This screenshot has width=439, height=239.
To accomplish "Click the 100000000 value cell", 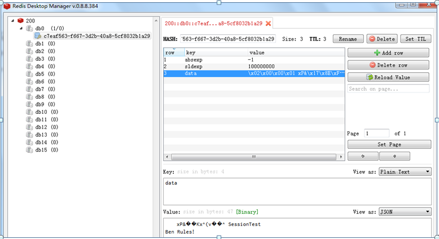I will (261, 67).
